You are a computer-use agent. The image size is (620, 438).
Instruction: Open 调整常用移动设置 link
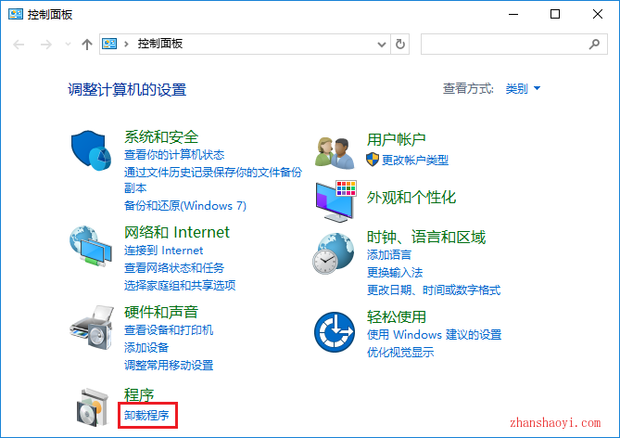click(x=169, y=365)
